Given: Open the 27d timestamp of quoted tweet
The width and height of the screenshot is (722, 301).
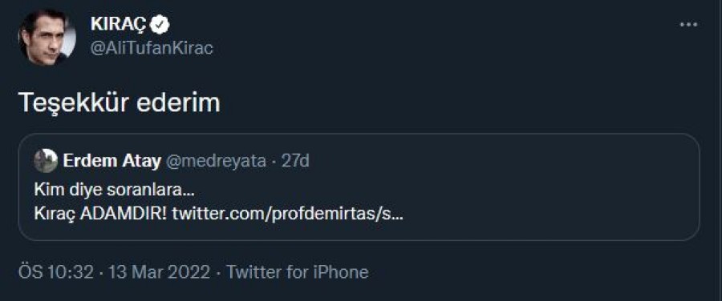Looking at the screenshot, I should pos(295,161).
